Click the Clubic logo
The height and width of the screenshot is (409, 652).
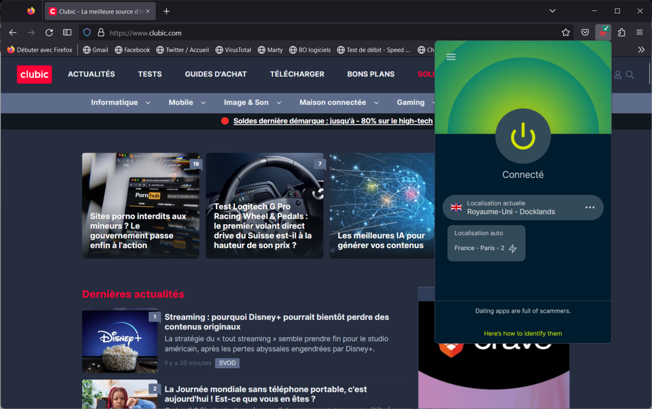(34, 75)
